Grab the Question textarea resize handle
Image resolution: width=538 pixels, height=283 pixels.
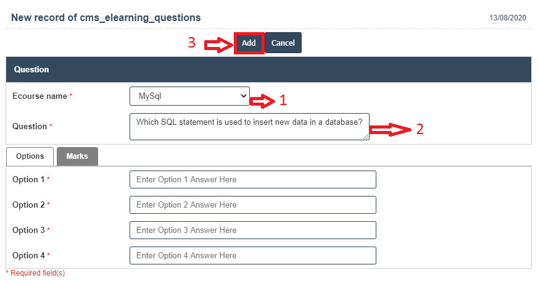[x=366, y=137]
